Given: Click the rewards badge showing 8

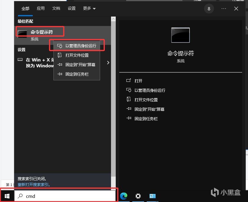Looking at the screenshot, I should [x=209, y=9].
